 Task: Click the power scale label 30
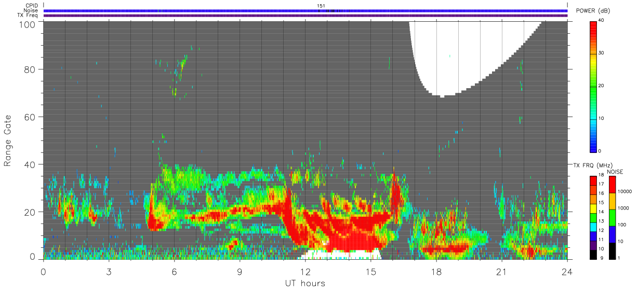click(601, 53)
